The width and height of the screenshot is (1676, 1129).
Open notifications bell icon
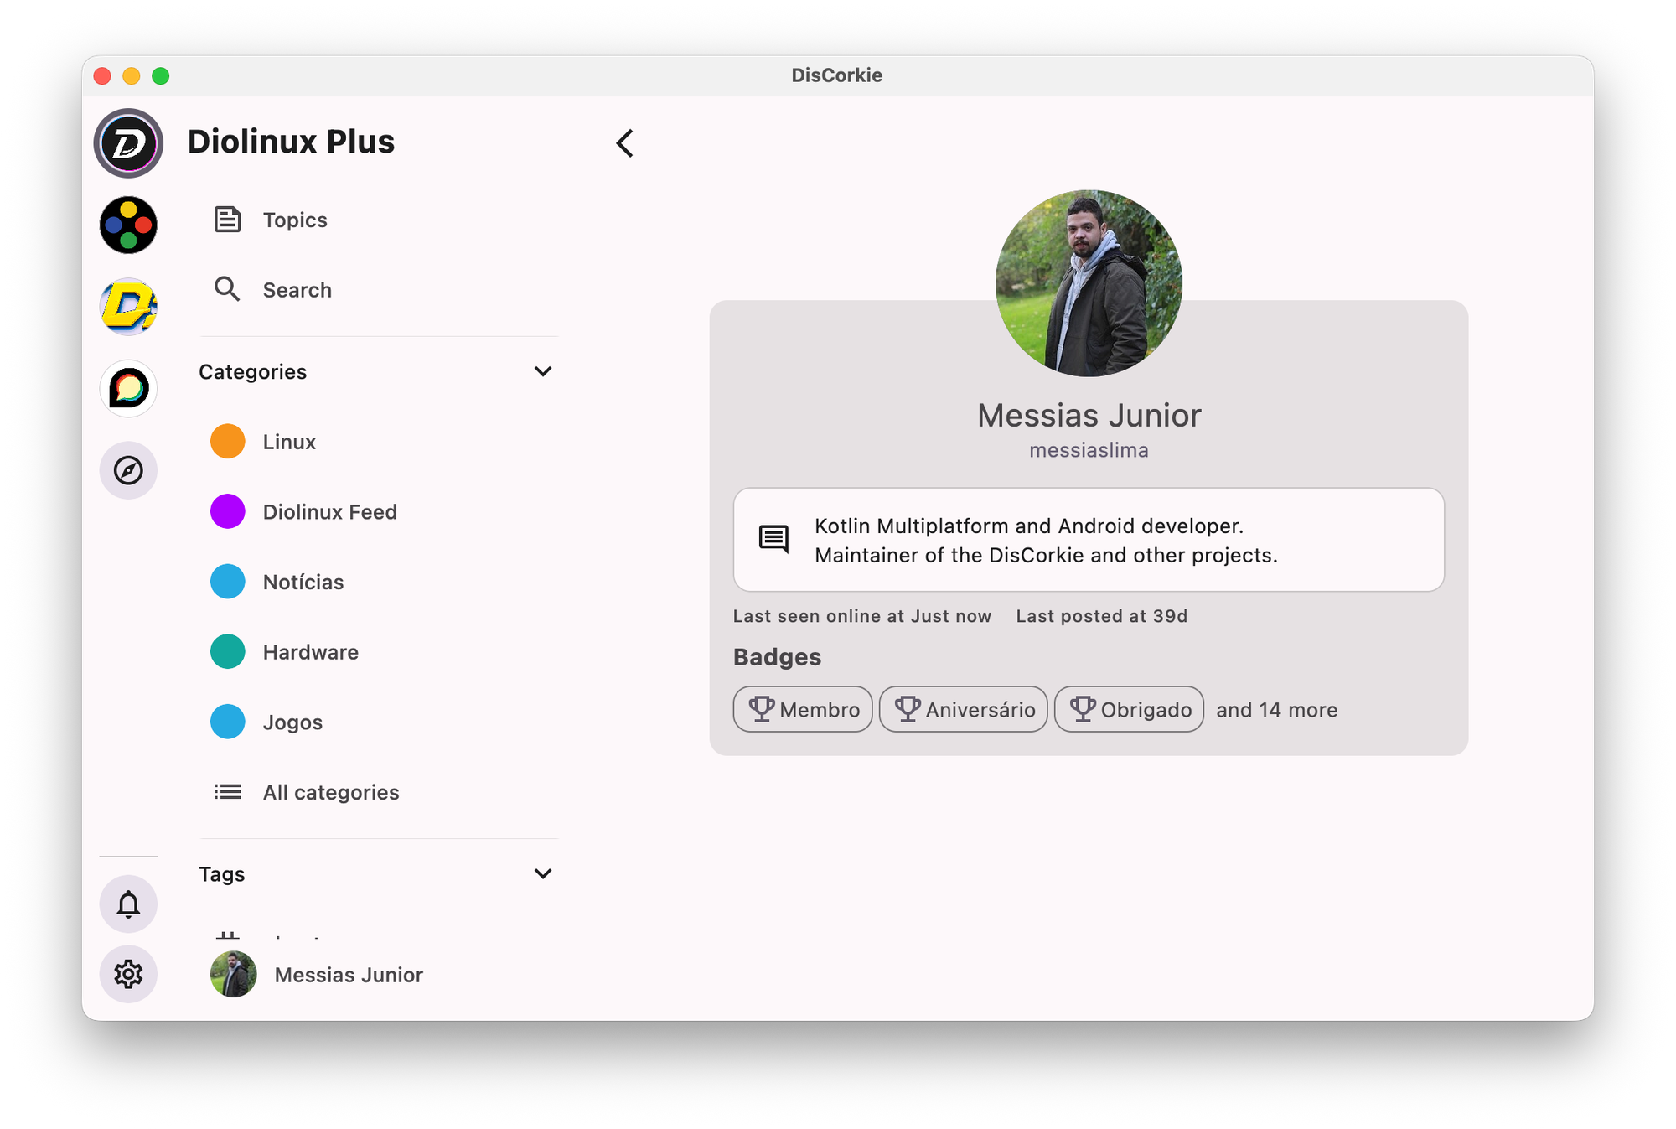(128, 904)
